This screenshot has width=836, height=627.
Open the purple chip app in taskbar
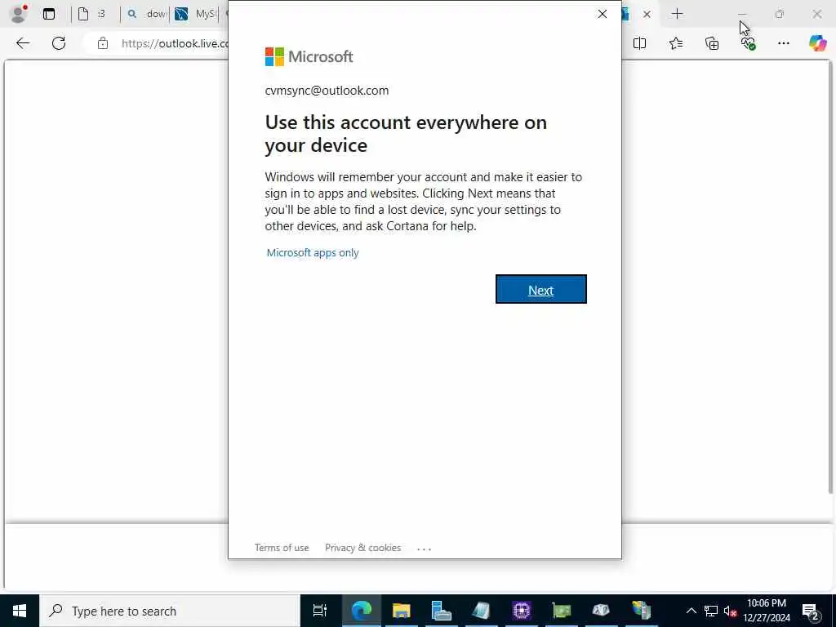[522, 611]
